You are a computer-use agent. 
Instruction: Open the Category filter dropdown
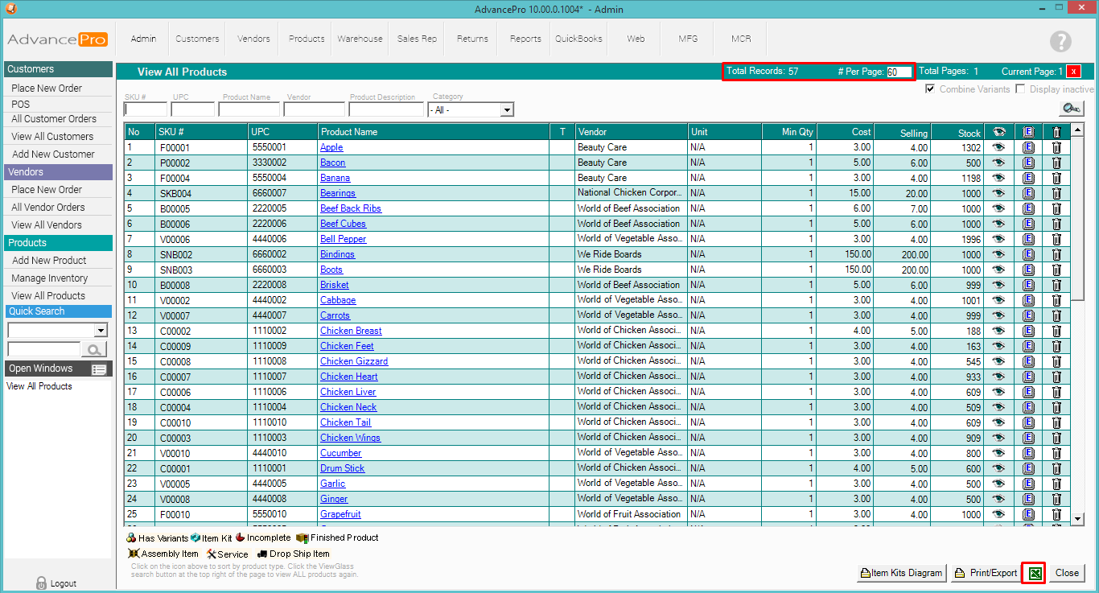tap(507, 110)
